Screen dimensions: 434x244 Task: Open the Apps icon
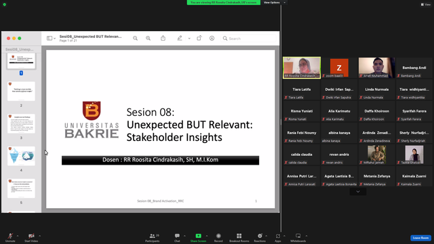tap(277, 236)
